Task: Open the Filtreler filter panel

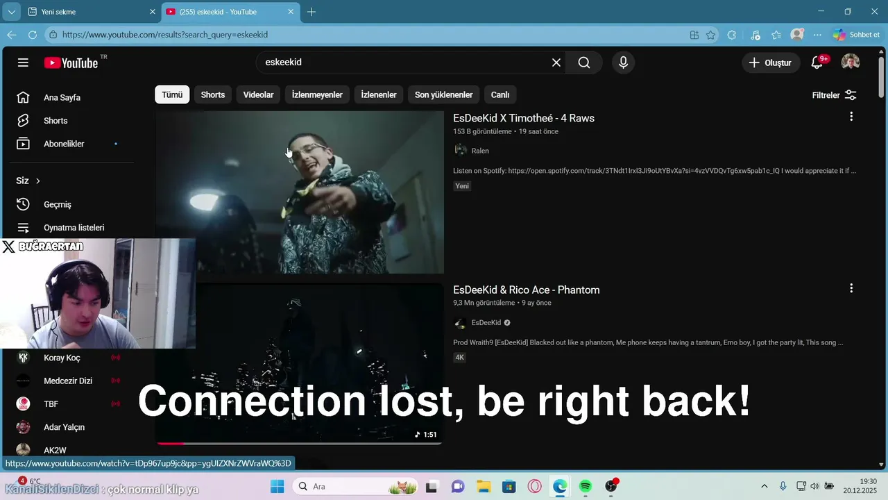Action: pos(835,95)
